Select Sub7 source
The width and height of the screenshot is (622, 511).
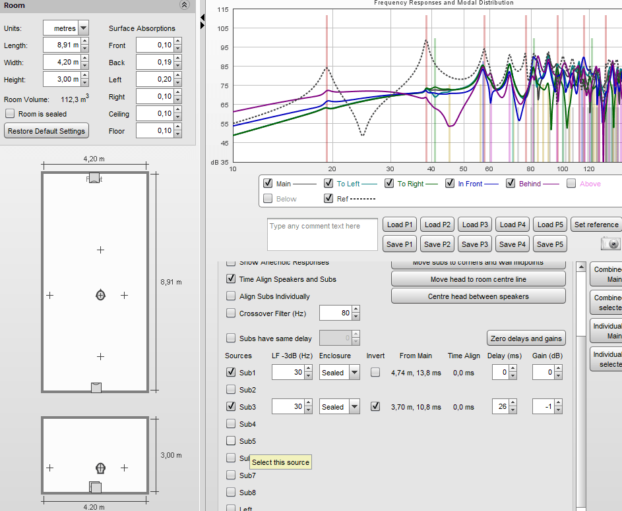tap(230, 475)
